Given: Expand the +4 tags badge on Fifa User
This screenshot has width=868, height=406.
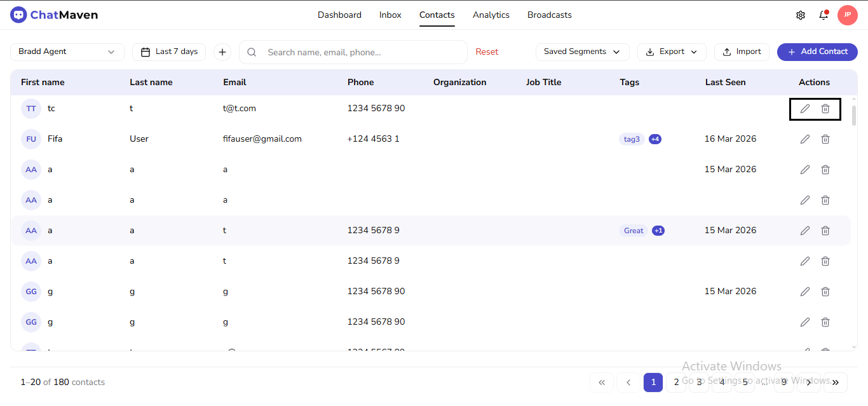Looking at the screenshot, I should pos(655,139).
